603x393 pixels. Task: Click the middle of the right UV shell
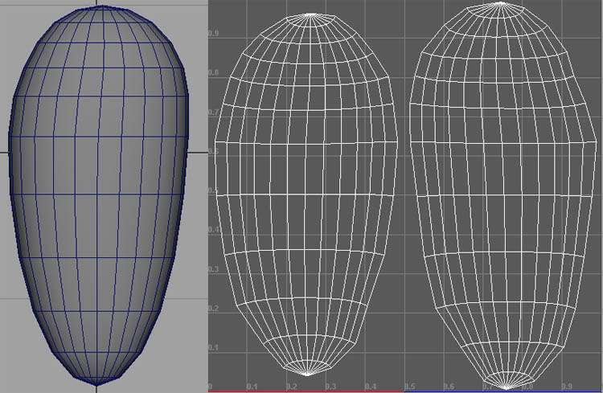pyautogui.click(x=503, y=194)
